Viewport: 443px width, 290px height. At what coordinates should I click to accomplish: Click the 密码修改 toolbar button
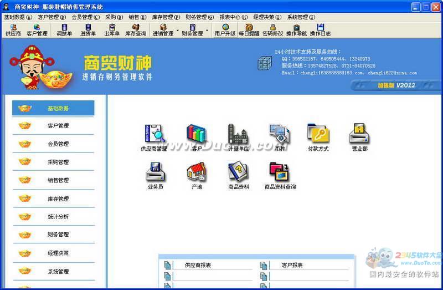(272, 29)
